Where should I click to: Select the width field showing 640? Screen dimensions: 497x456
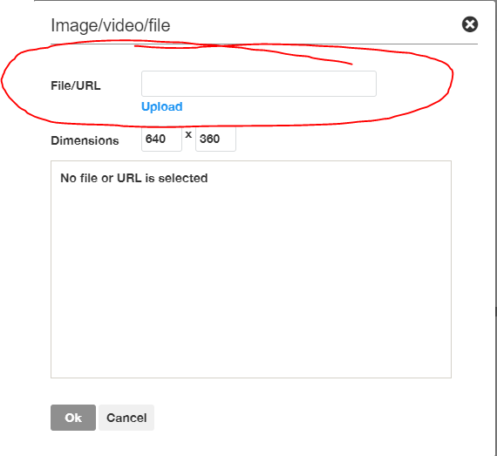161,139
